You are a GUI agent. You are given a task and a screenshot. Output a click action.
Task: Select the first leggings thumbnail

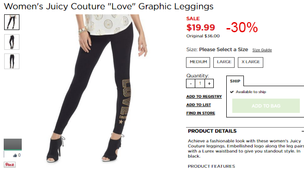[x=12, y=22]
